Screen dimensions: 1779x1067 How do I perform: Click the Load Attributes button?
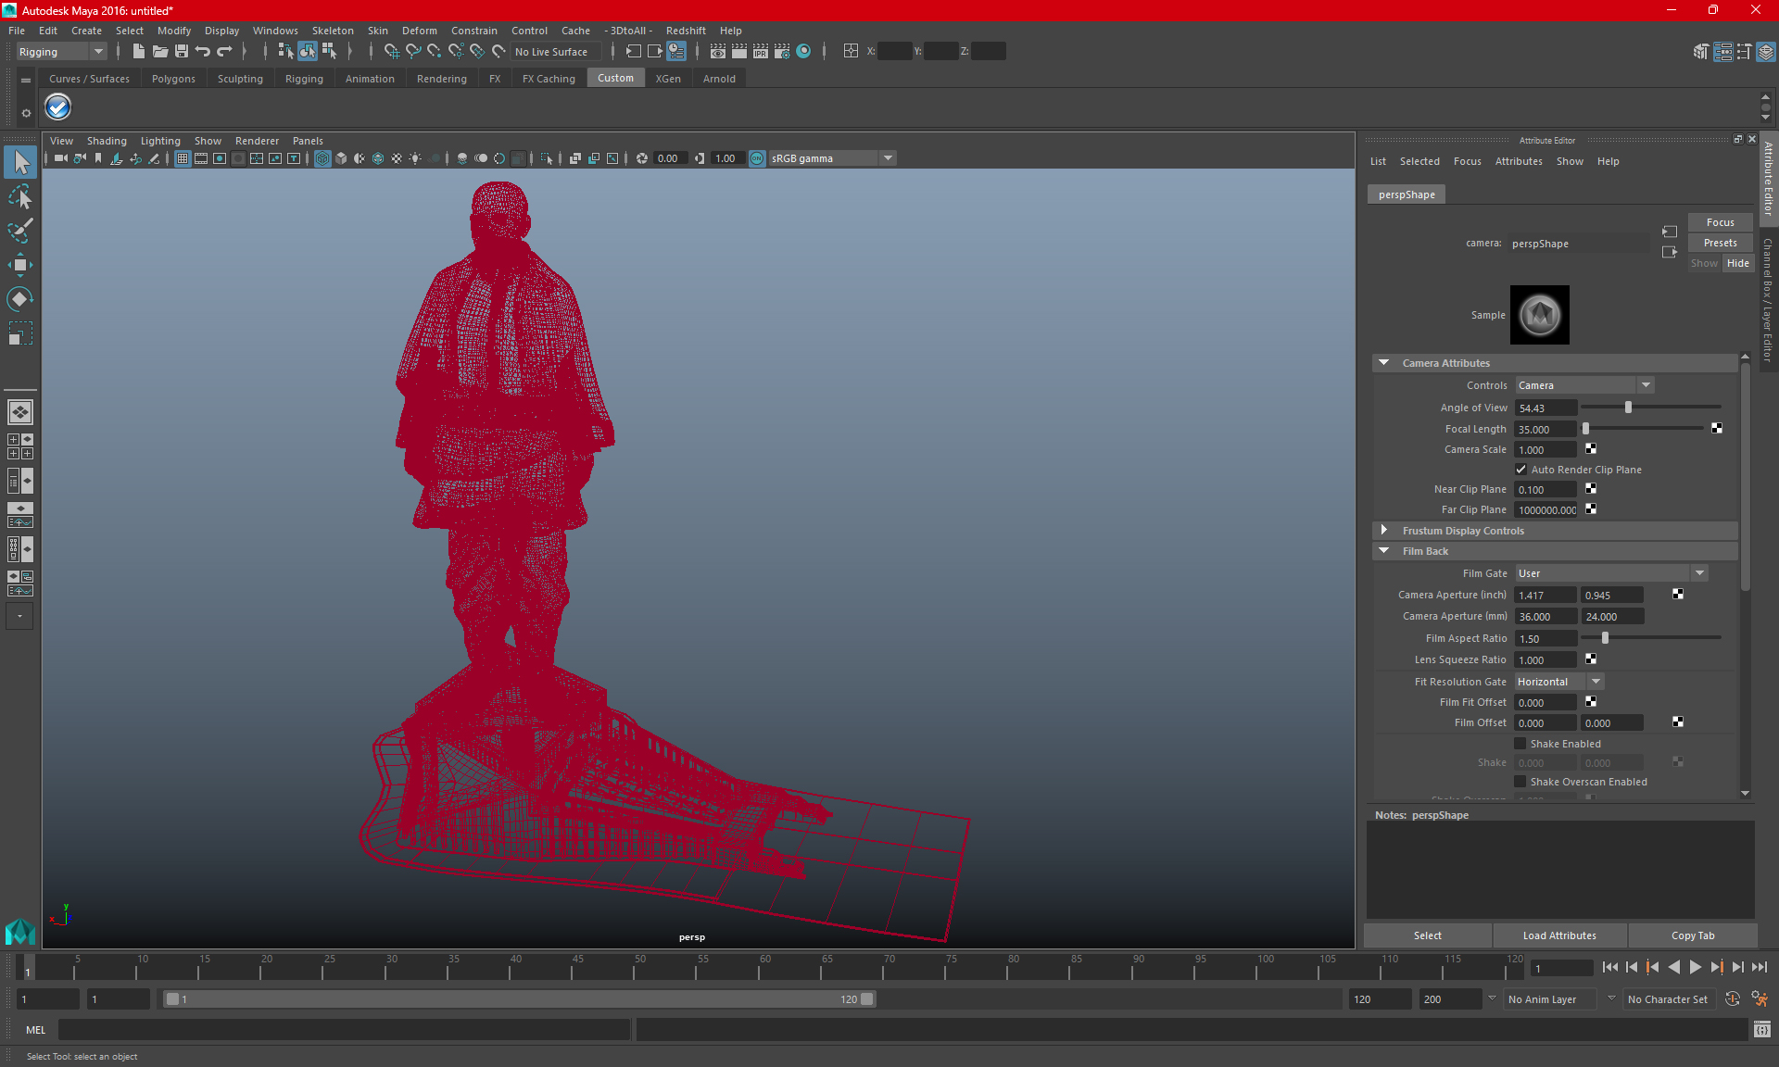[1559, 935]
